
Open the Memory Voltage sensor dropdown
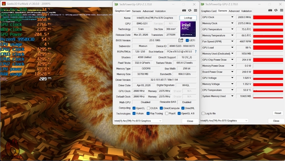[232, 84]
